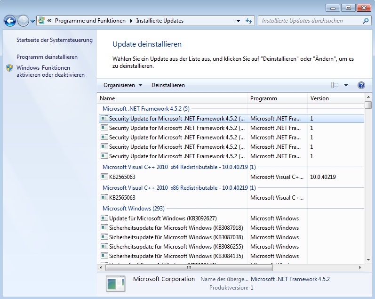
Task: Click icon of KB2565063 under x64 Redistributable
Action: (104, 177)
